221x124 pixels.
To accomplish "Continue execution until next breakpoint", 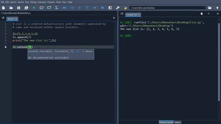I will (95, 8).
